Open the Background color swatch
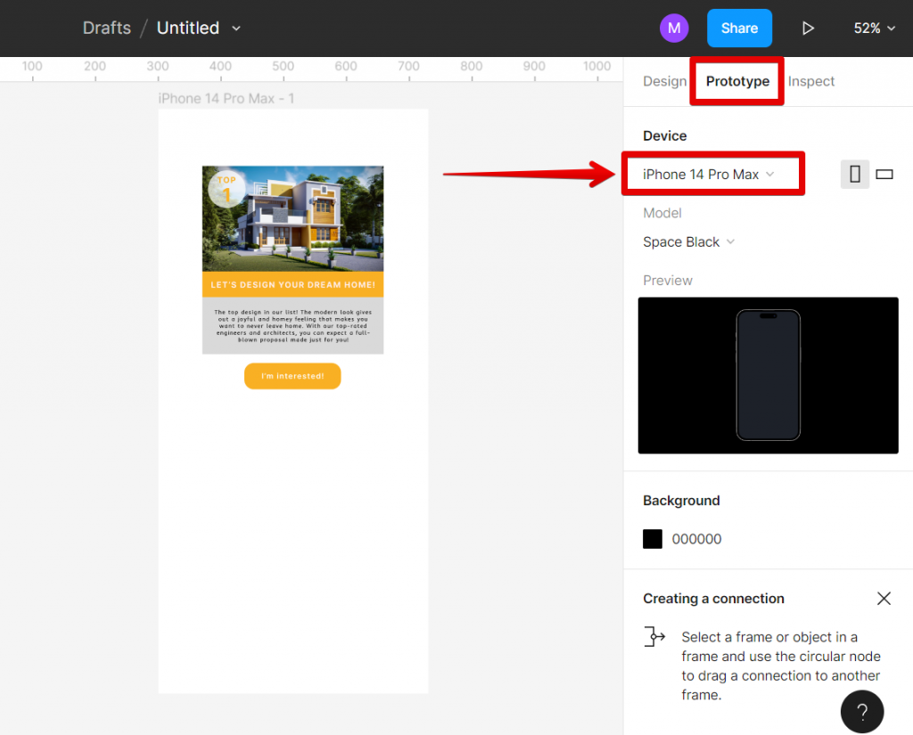 [652, 538]
